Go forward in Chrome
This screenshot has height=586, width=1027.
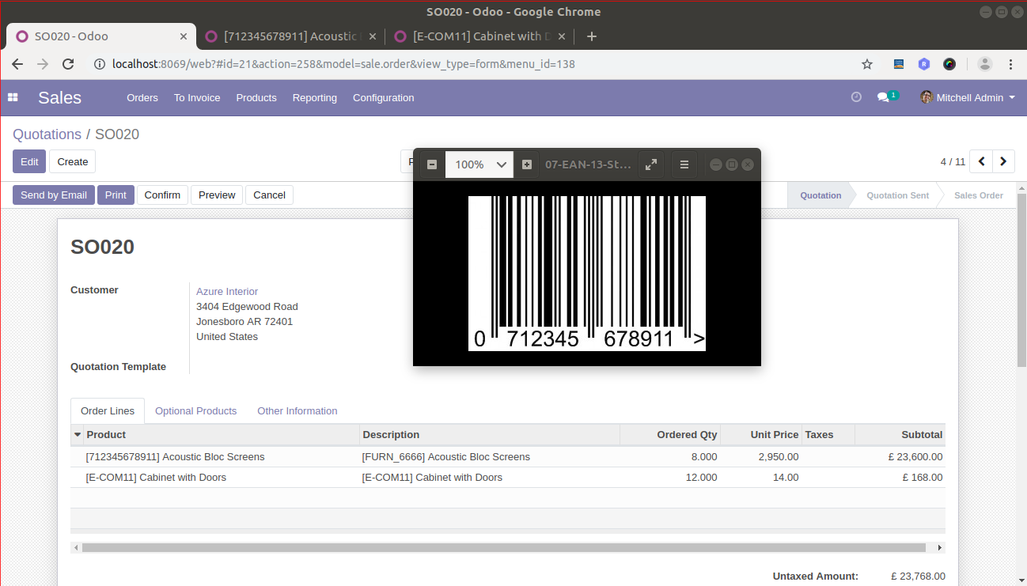[x=43, y=64]
